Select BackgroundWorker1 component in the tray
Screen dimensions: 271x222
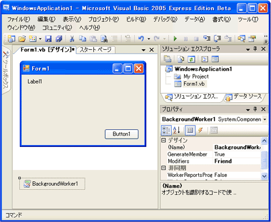(x=53, y=184)
